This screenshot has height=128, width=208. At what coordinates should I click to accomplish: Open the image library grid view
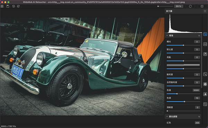point(2,6)
